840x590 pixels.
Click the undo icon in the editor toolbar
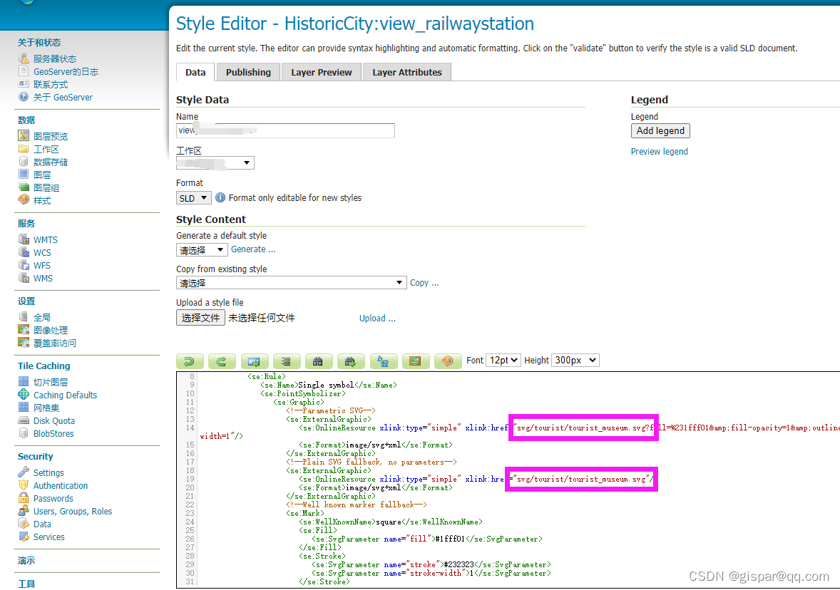[x=190, y=361]
